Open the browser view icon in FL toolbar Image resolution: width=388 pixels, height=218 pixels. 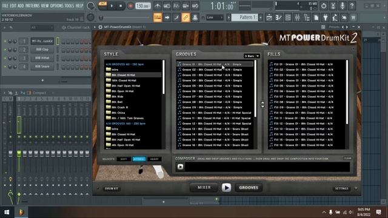[307, 18]
